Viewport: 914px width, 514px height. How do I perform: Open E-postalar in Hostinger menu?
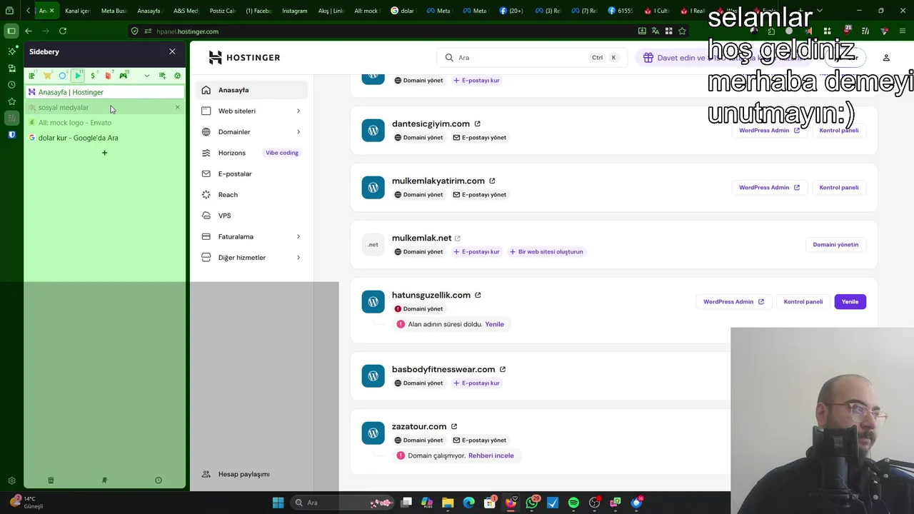coord(252,173)
